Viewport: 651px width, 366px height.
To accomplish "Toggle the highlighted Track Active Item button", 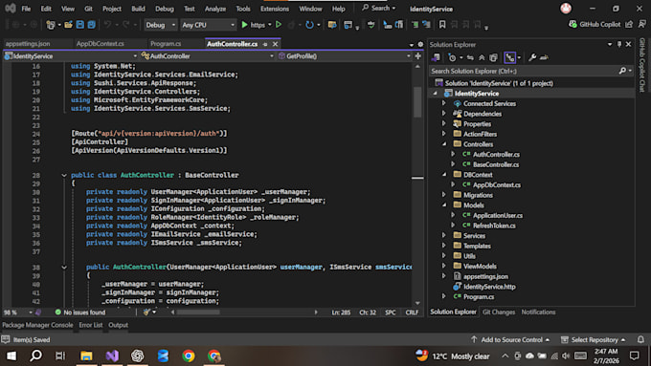I will click(510, 57).
